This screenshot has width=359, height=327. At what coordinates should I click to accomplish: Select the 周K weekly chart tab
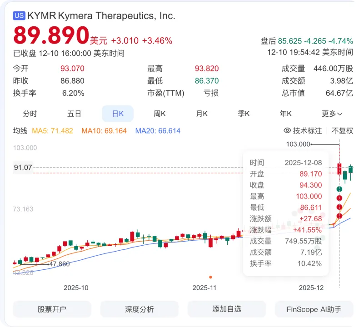point(160,114)
